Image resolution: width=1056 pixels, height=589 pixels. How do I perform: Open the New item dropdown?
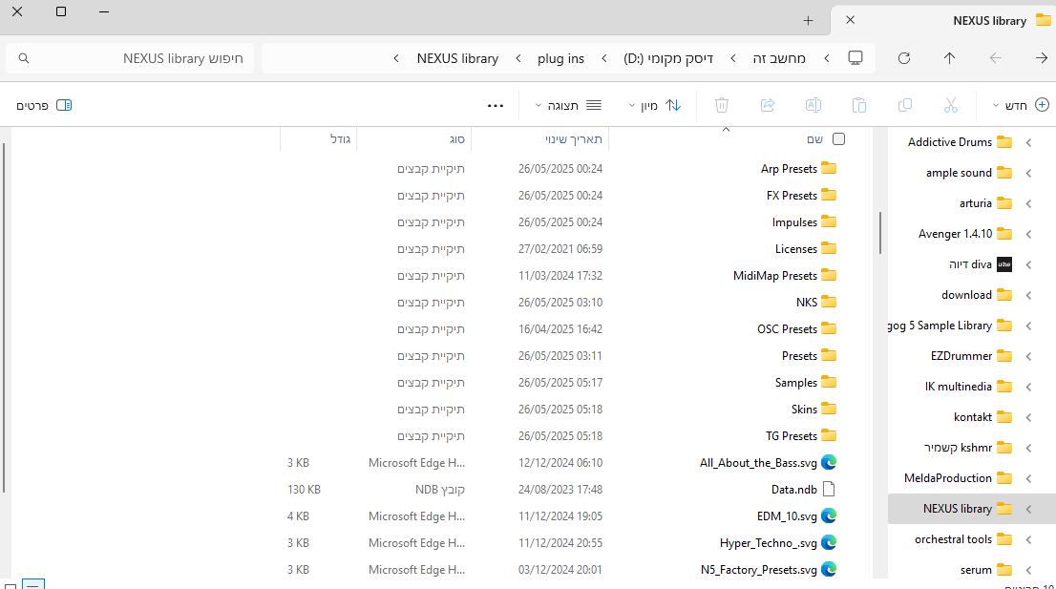click(1021, 106)
